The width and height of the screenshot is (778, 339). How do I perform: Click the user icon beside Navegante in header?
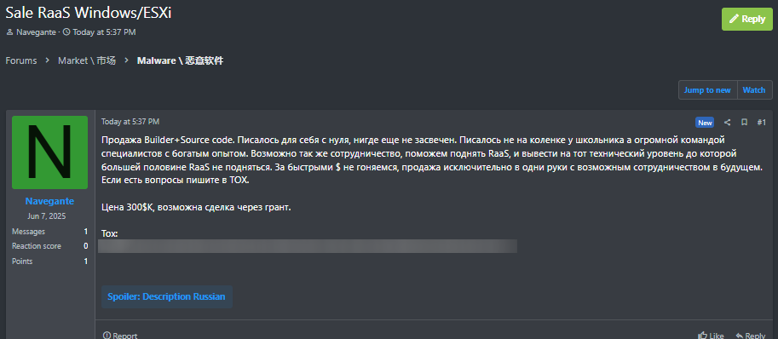pos(9,32)
